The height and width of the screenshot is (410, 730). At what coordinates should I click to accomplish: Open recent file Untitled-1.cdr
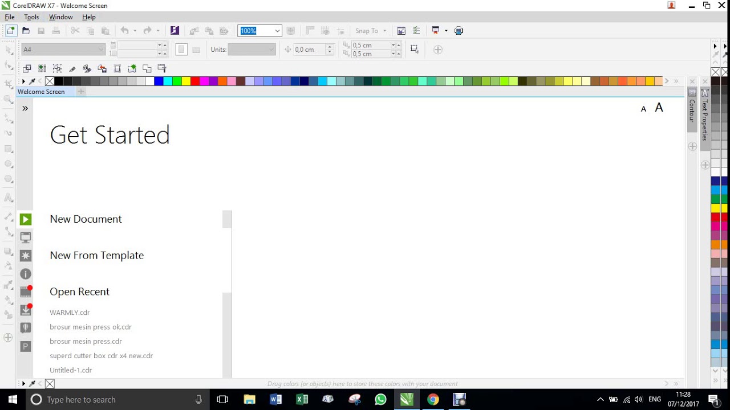[x=71, y=370]
